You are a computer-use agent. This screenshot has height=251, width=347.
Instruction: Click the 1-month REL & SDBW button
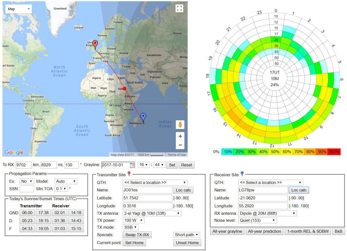tap(307, 231)
